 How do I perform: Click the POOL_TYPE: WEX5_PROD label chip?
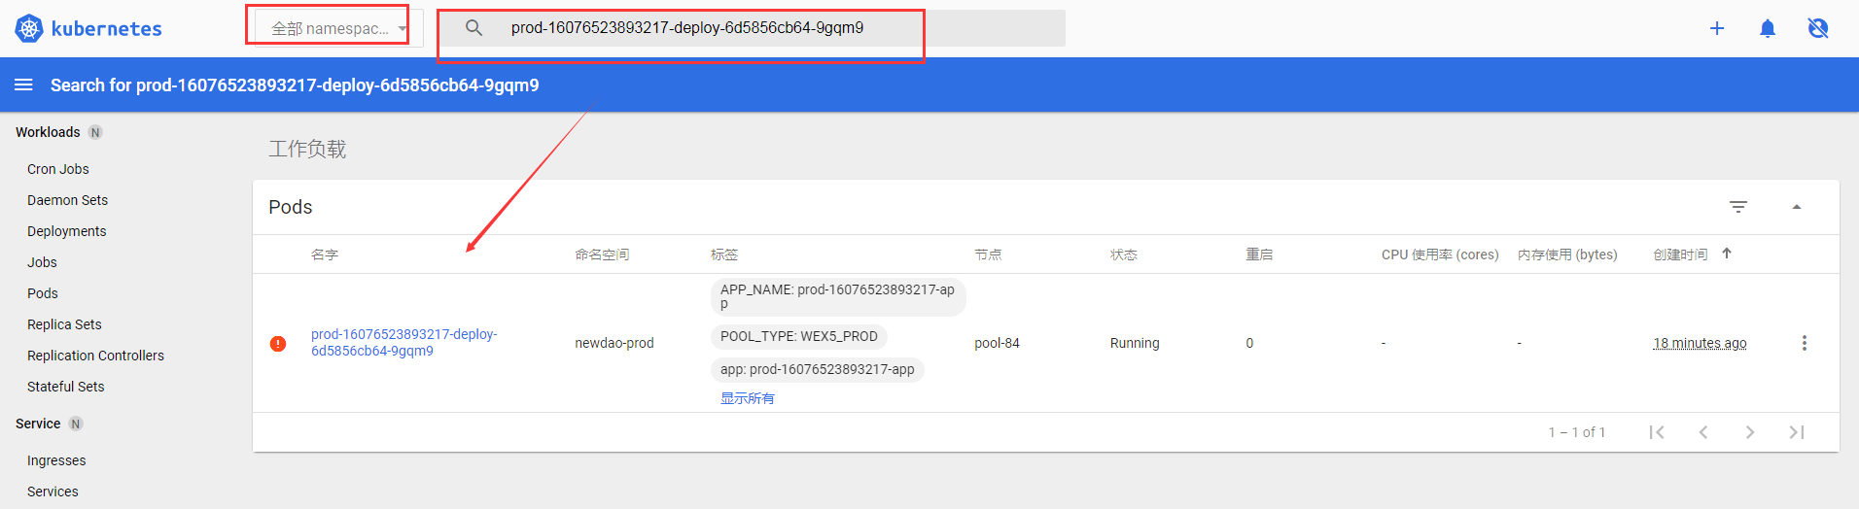click(x=799, y=337)
